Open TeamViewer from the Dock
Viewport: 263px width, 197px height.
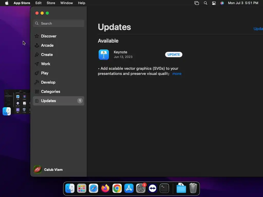coord(153,188)
